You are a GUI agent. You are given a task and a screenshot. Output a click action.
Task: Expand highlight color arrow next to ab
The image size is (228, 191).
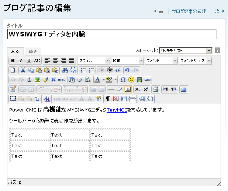(115, 79)
